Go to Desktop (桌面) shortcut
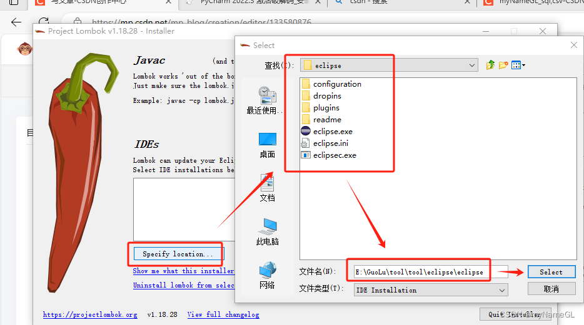This screenshot has height=325, width=584. click(x=267, y=145)
